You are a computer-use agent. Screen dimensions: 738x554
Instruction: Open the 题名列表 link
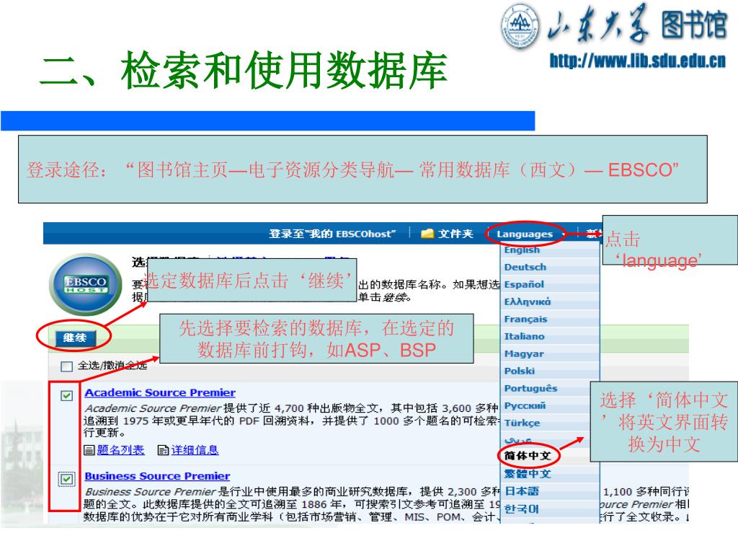click(x=120, y=450)
